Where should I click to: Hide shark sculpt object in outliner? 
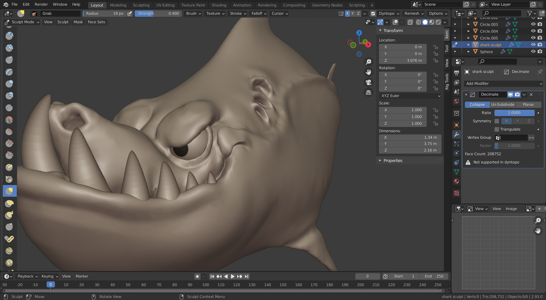click(533, 45)
